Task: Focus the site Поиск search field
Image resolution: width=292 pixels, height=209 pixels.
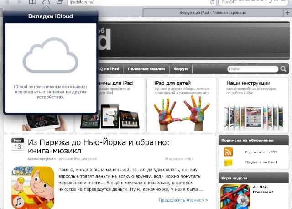Action: [252, 69]
